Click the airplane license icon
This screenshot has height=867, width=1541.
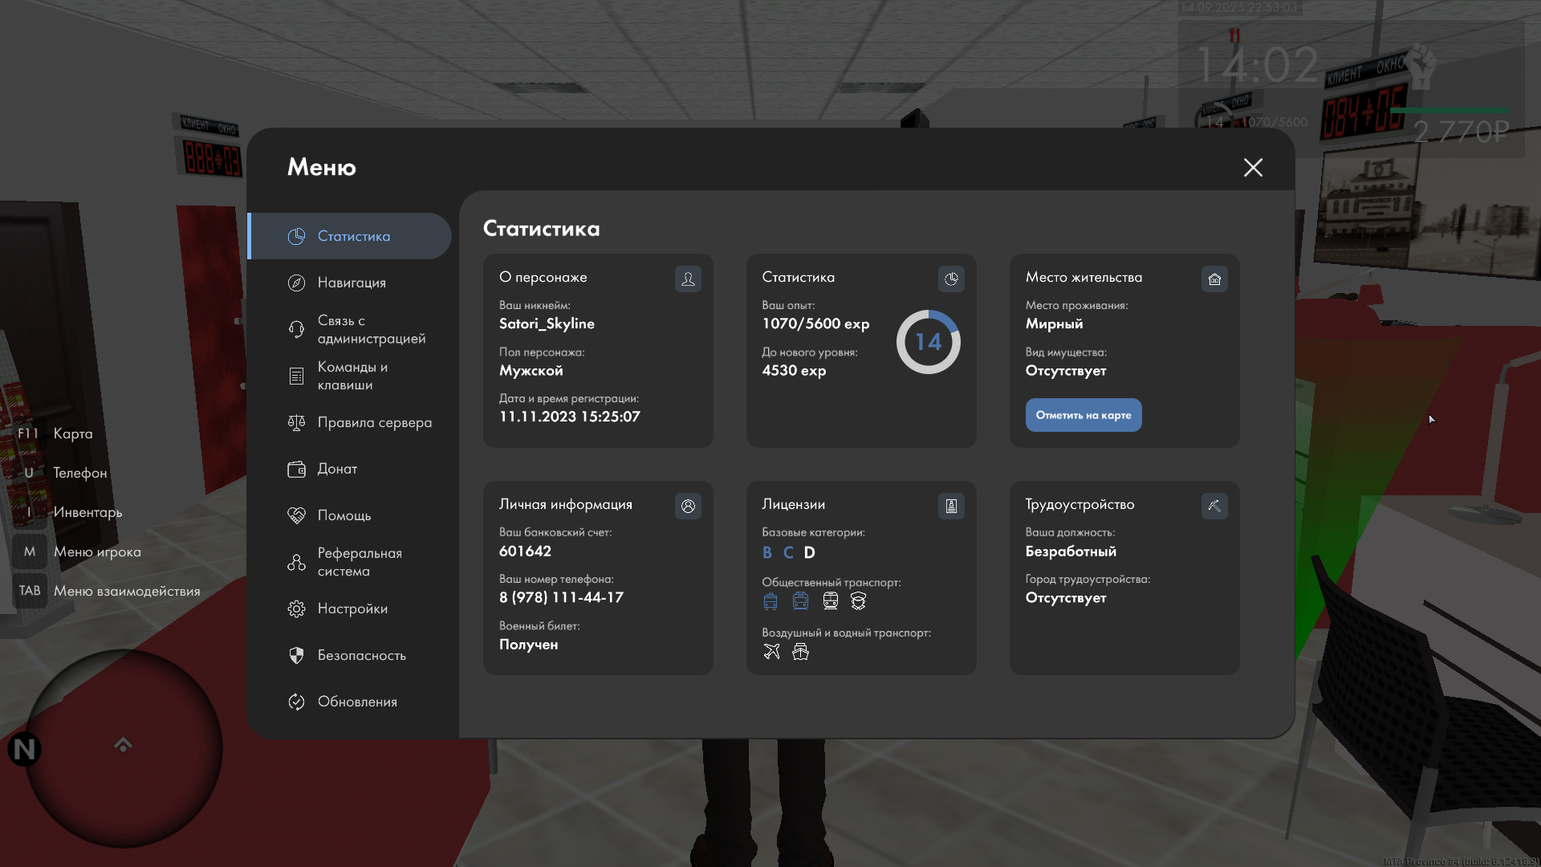click(x=771, y=652)
